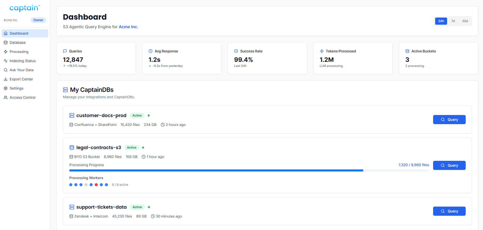The image size is (483, 230).
Task: Click the legal-contracts-s3 processing progress bar
Action: 249,170
